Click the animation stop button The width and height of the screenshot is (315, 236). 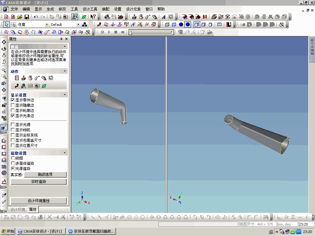point(116,32)
